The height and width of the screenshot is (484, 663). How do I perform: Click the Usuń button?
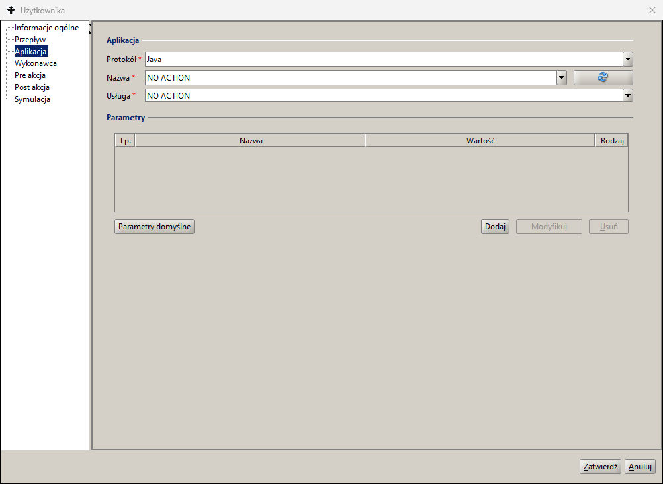(x=609, y=227)
